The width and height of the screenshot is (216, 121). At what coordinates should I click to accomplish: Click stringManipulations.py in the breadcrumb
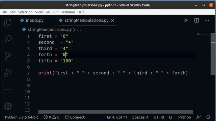[50, 30]
